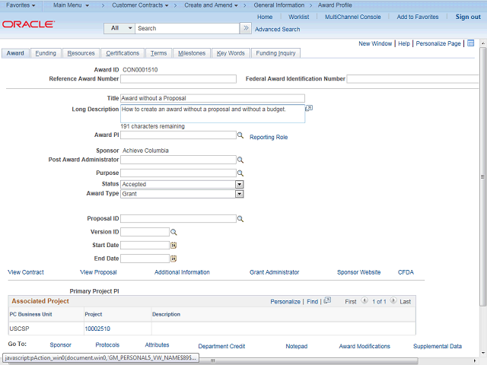
Task: Click the http icon beside Personalize Page
Action: [470, 43]
